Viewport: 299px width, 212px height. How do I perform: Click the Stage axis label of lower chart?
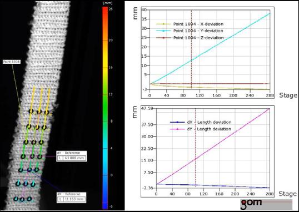pos(287,194)
